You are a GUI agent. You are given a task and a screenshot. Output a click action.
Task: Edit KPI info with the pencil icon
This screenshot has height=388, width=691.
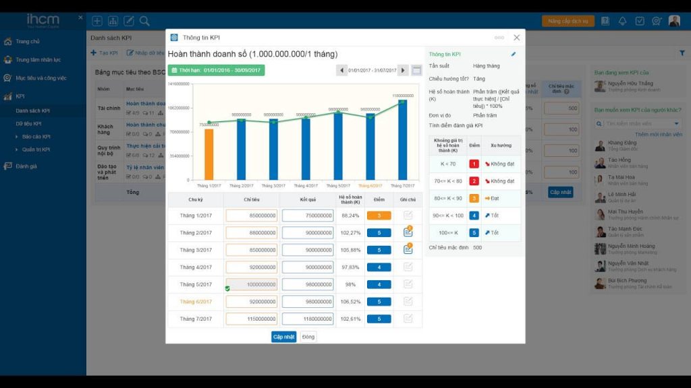[514, 54]
